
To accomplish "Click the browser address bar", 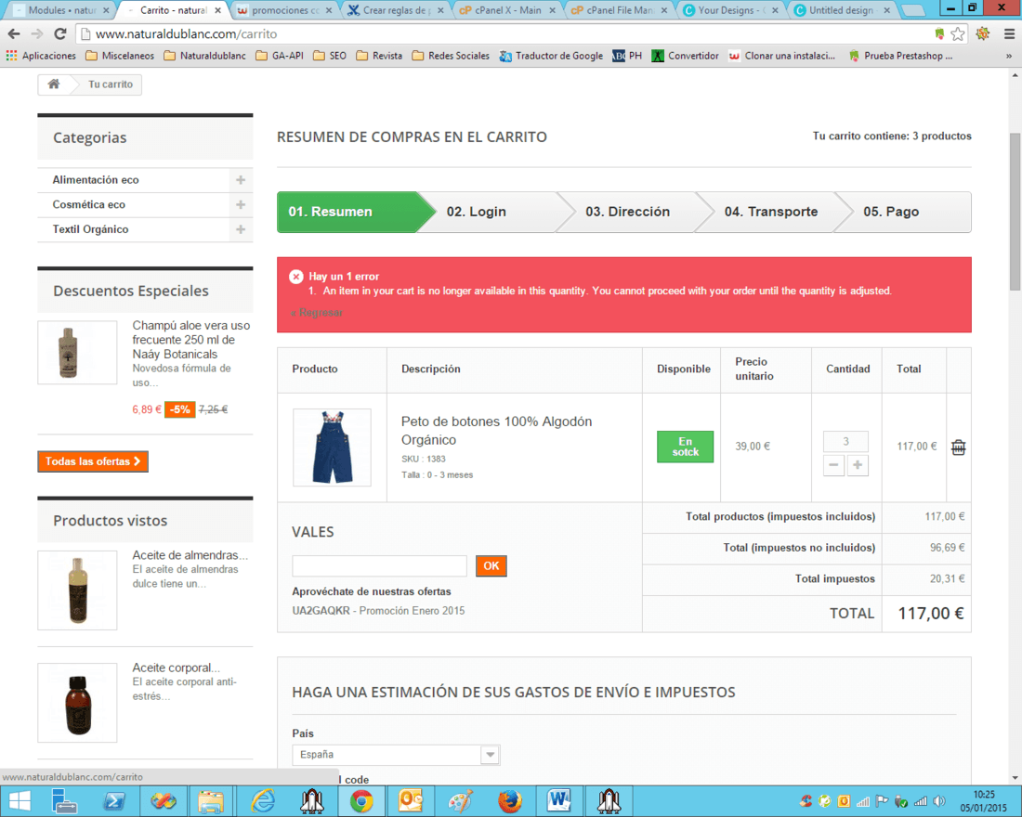I will click(508, 33).
